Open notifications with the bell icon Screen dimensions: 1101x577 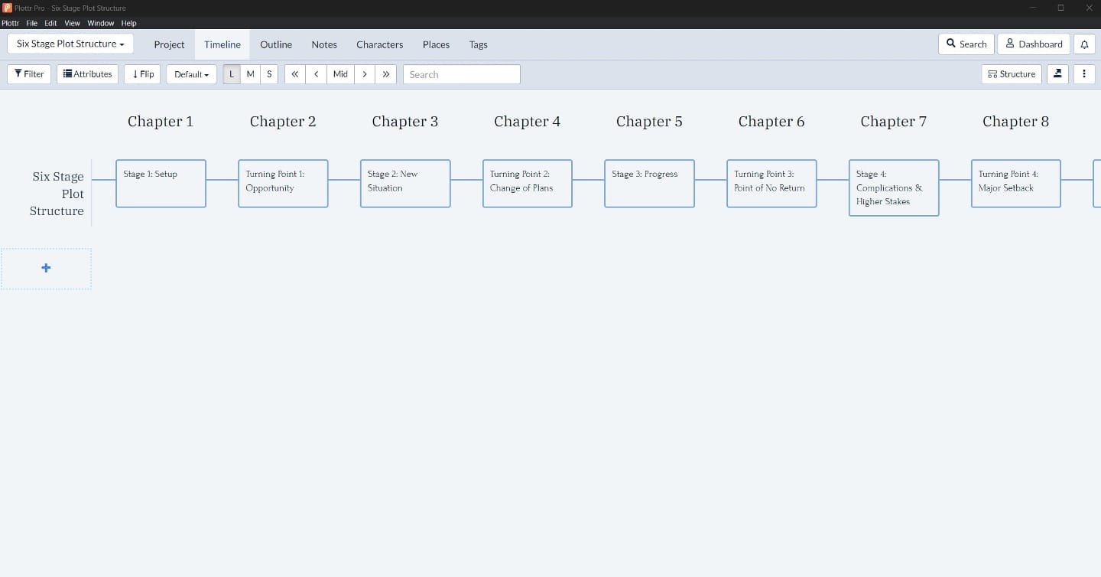click(x=1084, y=44)
